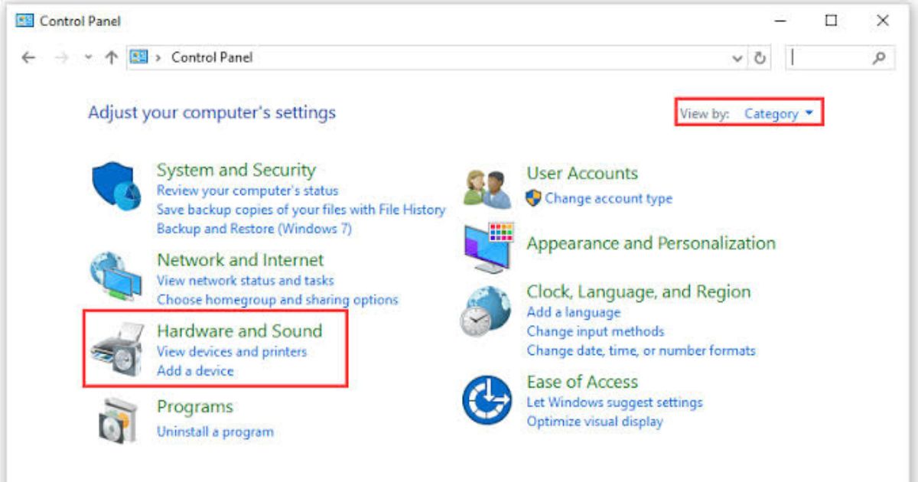The width and height of the screenshot is (918, 482).
Task: Open the address bar history dropdown
Action: (x=737, y=58)
